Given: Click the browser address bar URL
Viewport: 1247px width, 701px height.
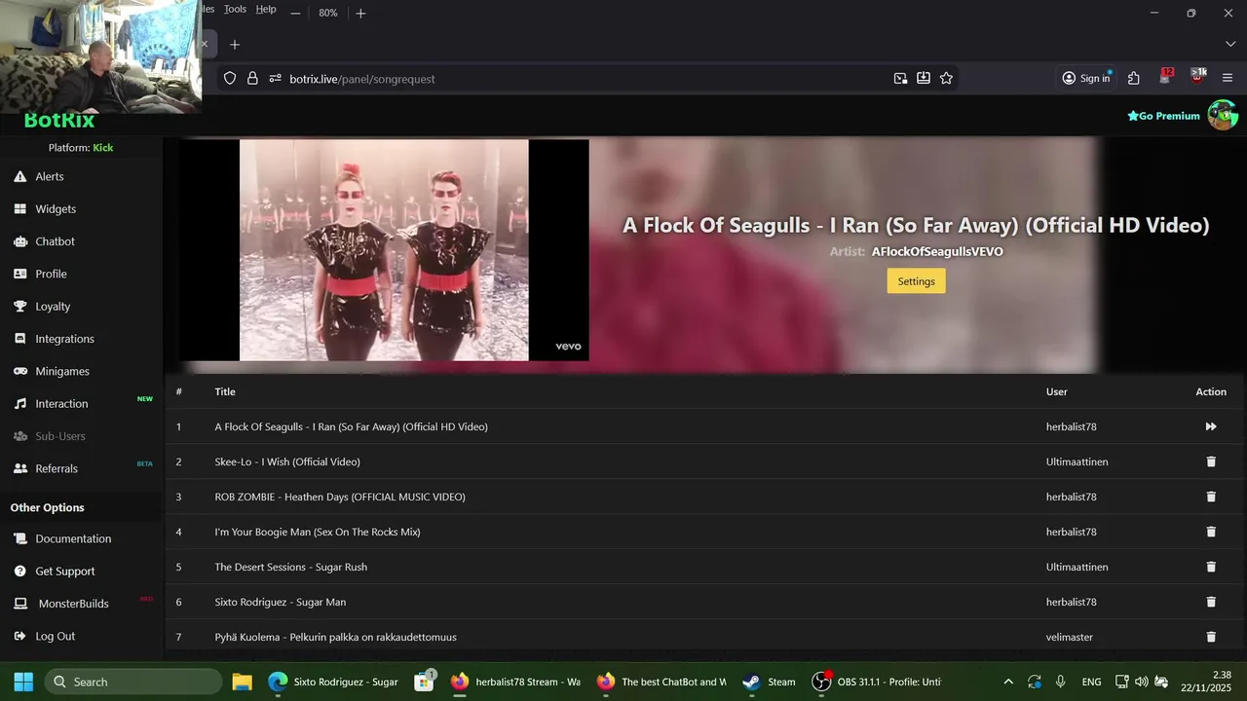Looking at the screenshot, I should (361, 79).
